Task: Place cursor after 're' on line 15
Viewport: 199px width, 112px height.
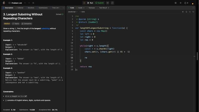Action: coord(87,58)
